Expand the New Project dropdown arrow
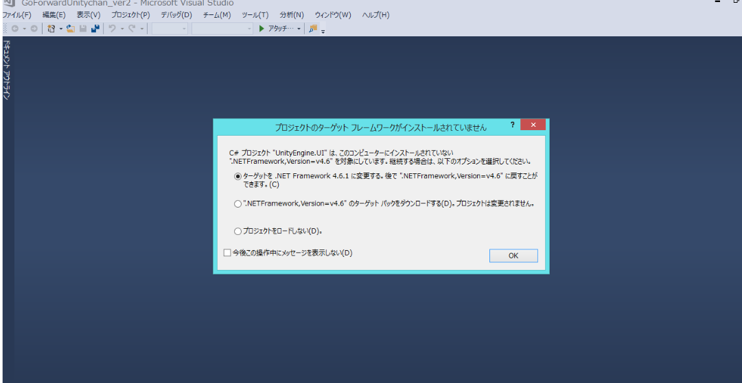 61,29
